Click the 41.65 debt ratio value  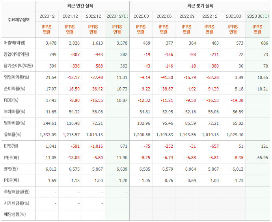(51, 112)
